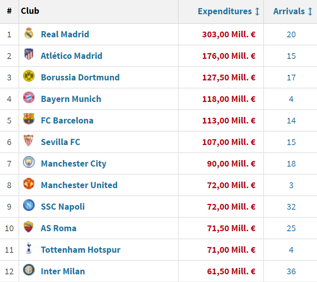Image resolution: width=317 pixels, height=282 pixels.
Task: Click the Club column header
Action: (x=30, y=11)
